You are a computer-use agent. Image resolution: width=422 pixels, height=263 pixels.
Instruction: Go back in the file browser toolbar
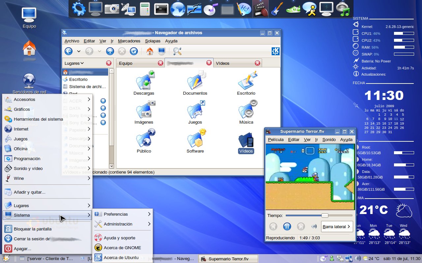[x=69, y=51]
